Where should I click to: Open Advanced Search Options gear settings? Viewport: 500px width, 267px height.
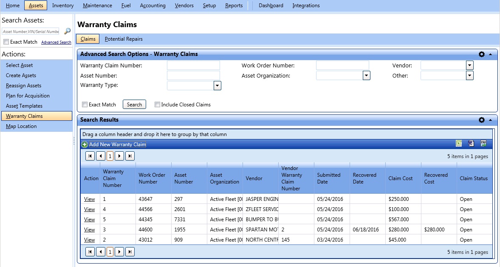481,54
